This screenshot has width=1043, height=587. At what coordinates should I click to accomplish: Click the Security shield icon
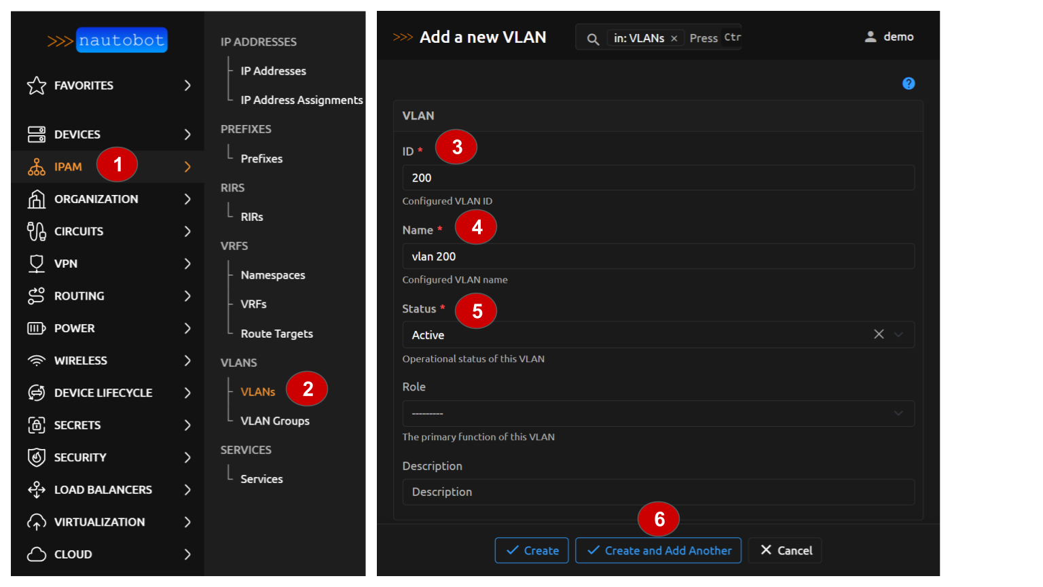[37, 457]
